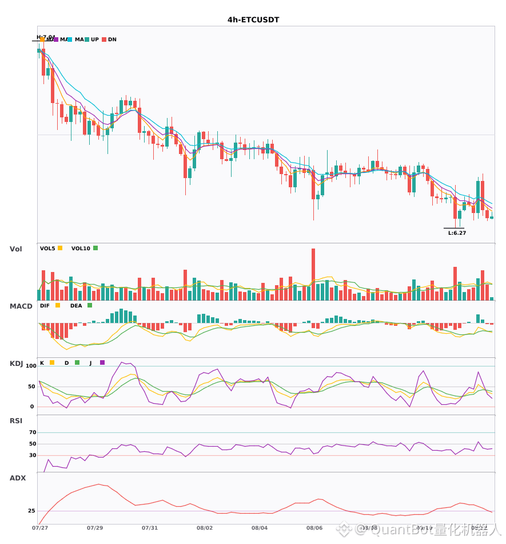Viewport: 506px width, 544px height.
Task: Click the ADX axis value 25
Action: 31,511
